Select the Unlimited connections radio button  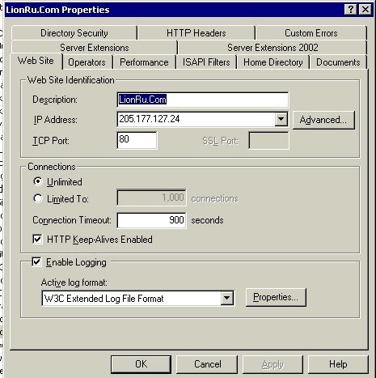[38, 181]
